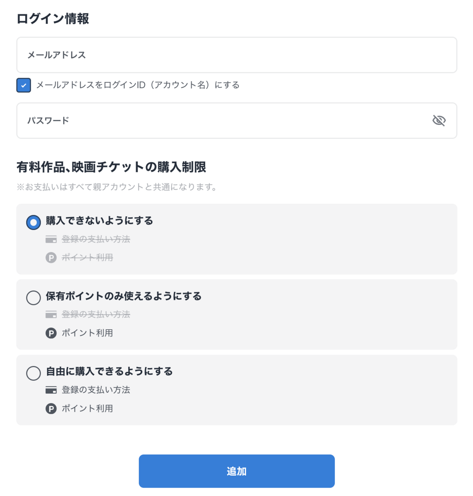Click the 自由に購入できるようにする label text
The width and height of the screenshot is (473, 496).
tap(109, 372)
